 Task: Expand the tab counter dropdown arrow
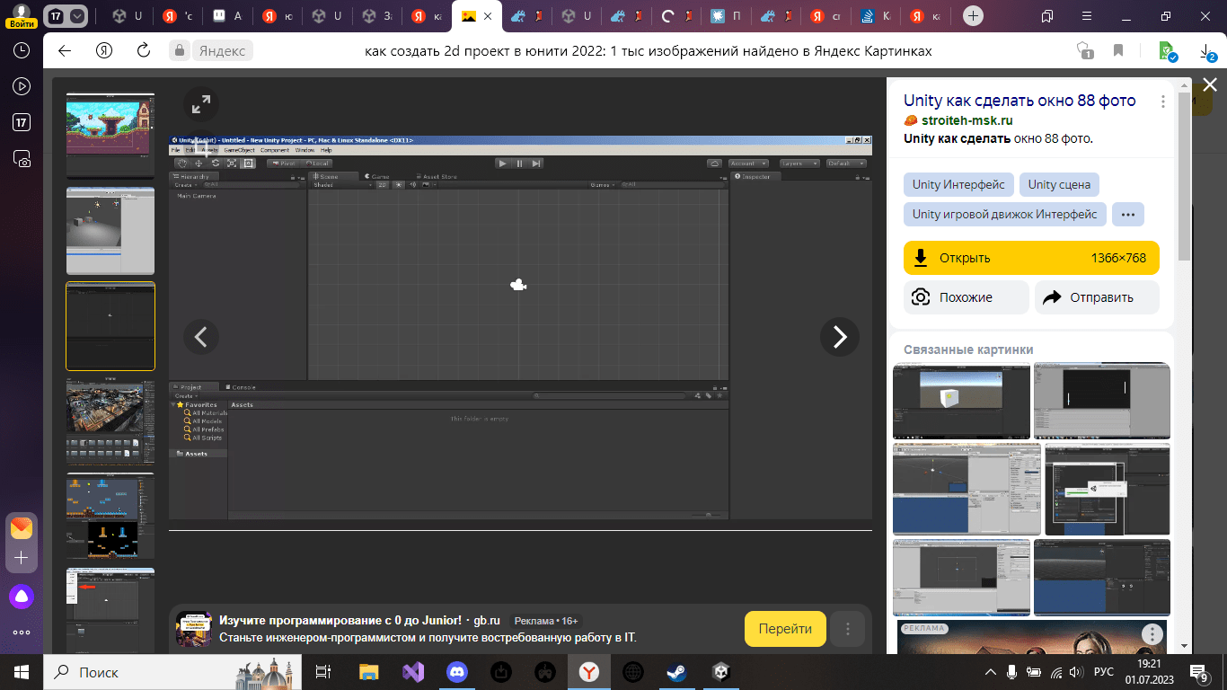tap(78, 16)
